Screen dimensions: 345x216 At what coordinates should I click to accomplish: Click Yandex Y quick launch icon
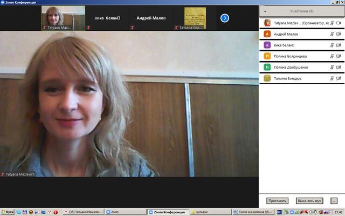(50, 212)
